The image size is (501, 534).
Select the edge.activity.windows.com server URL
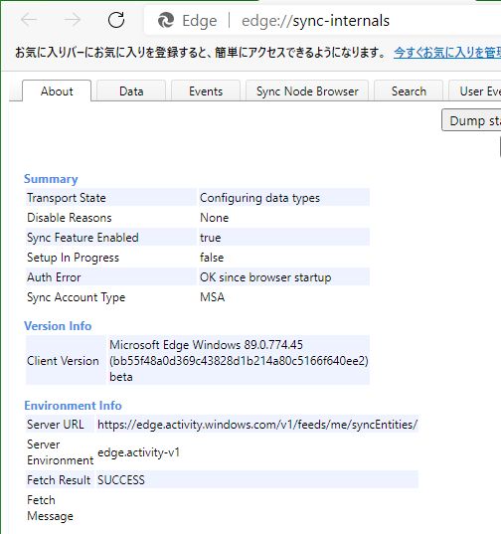(x=257, y=425)
